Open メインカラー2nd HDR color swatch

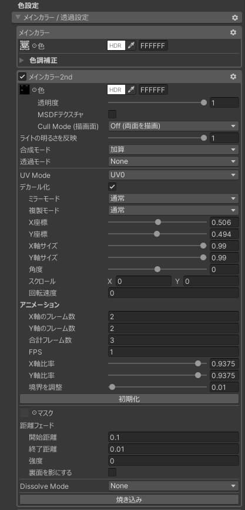pyautogui.click(x=116, y=90)
